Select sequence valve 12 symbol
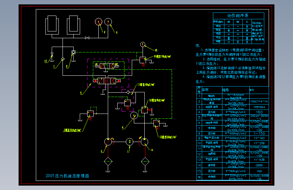The image size is (293, 190). (145, 110)
